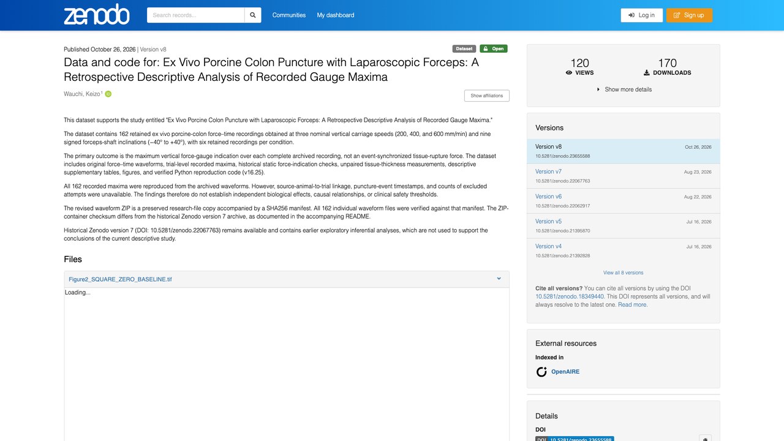The image size is (784, 441).
Task: Click View all 8 versions
Action: pyautogui.click(x=624, y=273)
